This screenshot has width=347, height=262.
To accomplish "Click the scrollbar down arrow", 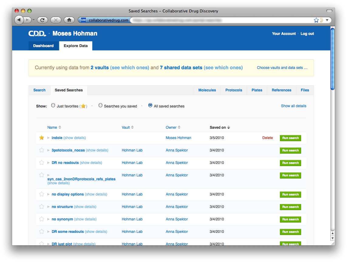I will [x=332, y=238].
